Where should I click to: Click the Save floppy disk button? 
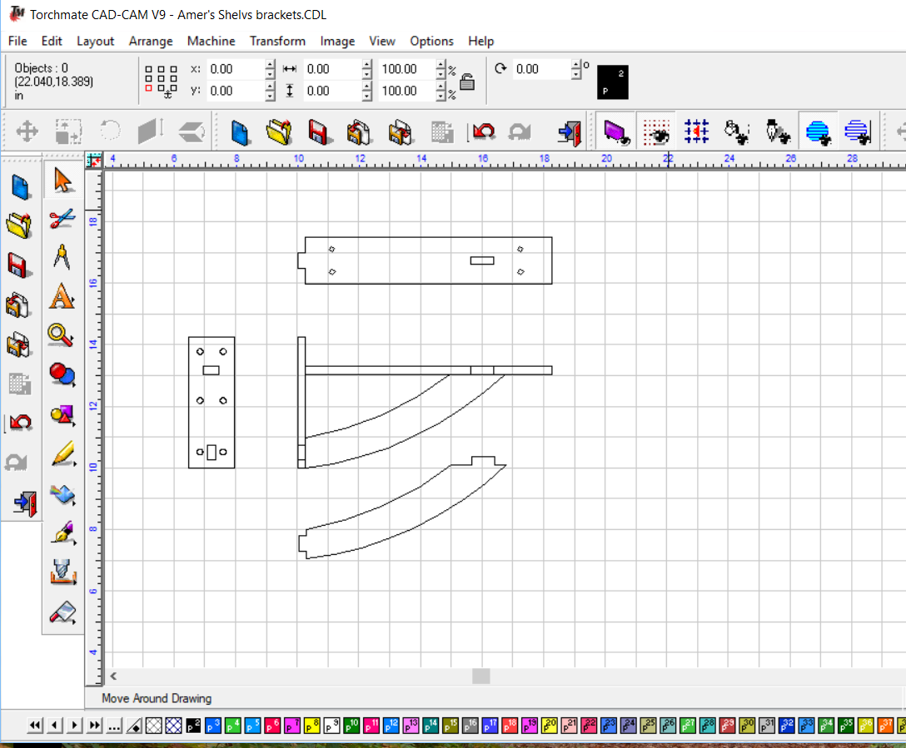[x=320, y=131]
